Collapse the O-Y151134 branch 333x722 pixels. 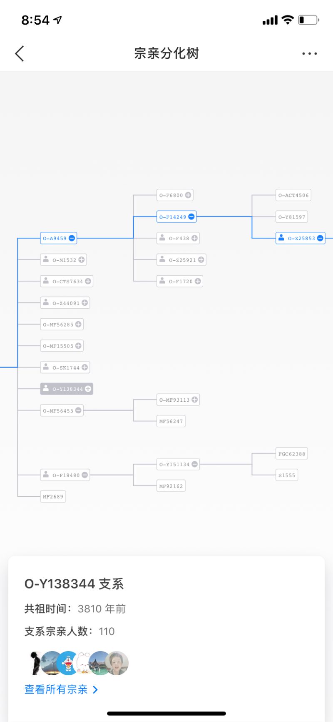pos(194,464)
